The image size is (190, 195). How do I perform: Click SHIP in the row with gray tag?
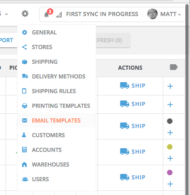pos(132,126)
